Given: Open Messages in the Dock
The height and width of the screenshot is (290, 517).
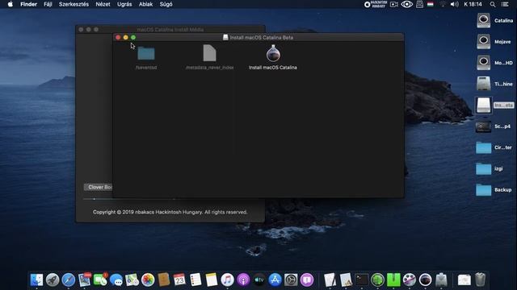Looking at the screenshot, I should tap(116, 280).
